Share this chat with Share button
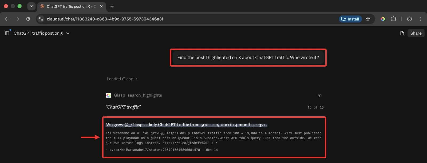 coord(416,33)
